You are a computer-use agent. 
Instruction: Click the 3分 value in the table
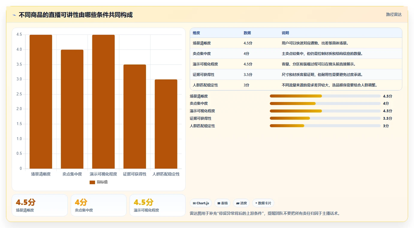click(x=246, y=85)
